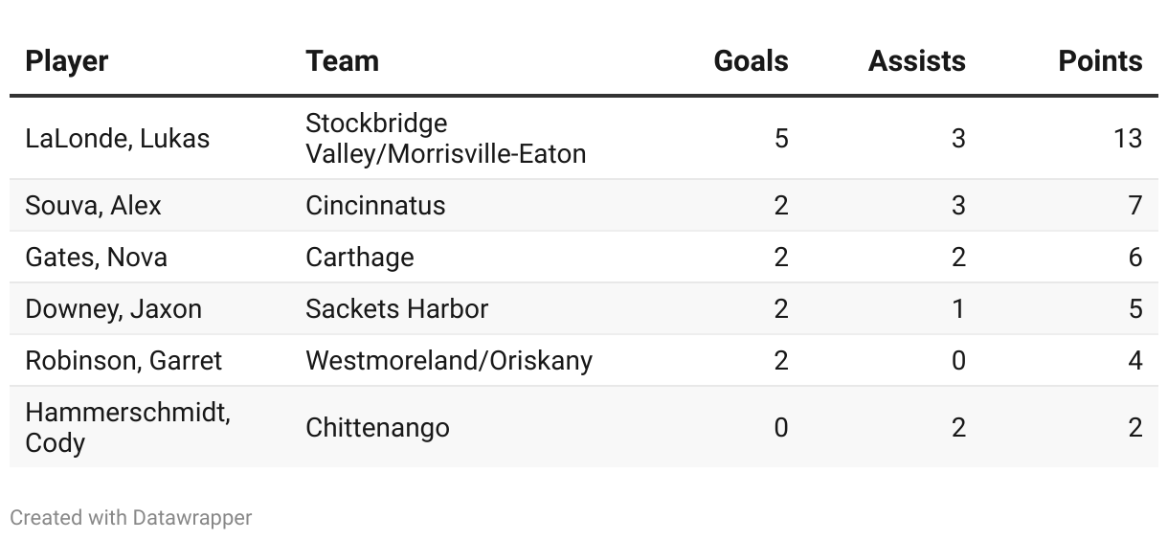Click the Player column header
Viewport: 1168px width, 540px height.
tap(67, 61)
